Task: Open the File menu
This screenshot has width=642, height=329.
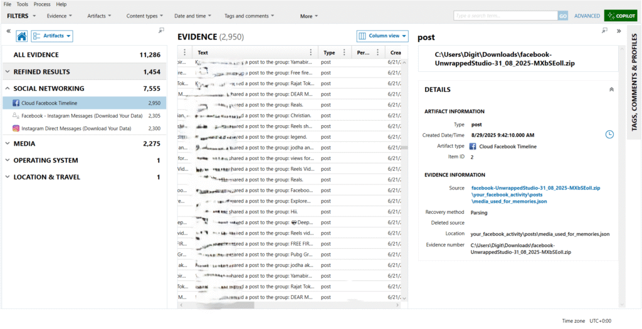Action: 8,4
